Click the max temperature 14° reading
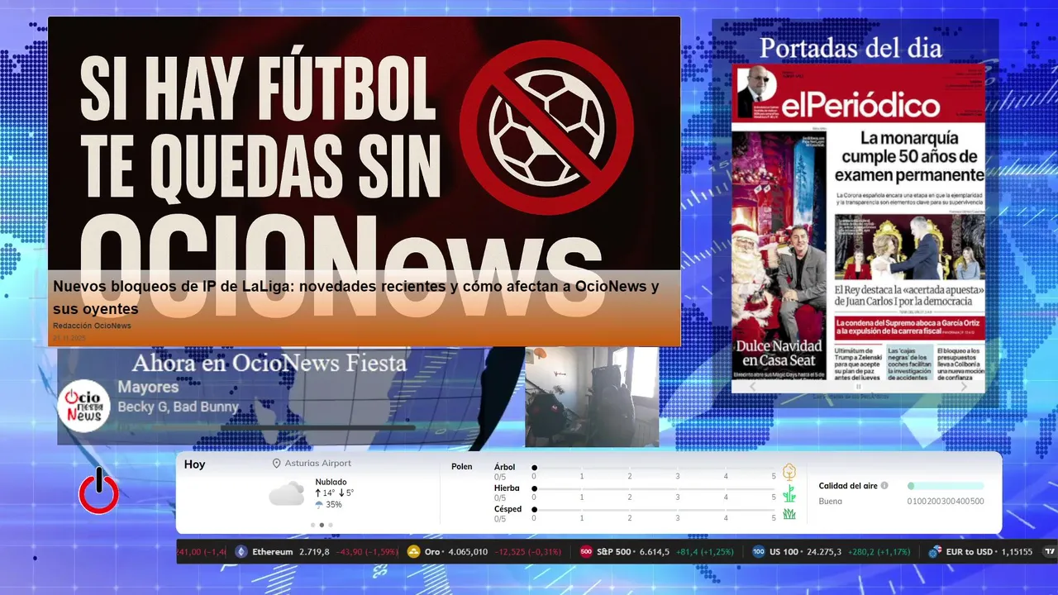The width and height of the screenshot is (1058, 595). click(324, 493)
